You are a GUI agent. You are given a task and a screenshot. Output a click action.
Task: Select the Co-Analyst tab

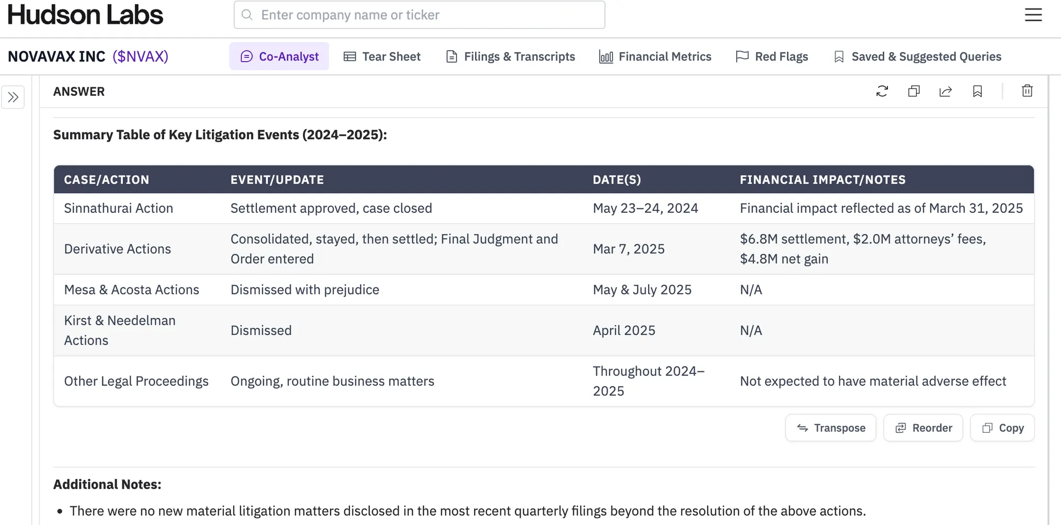click(x=279, y=56)
